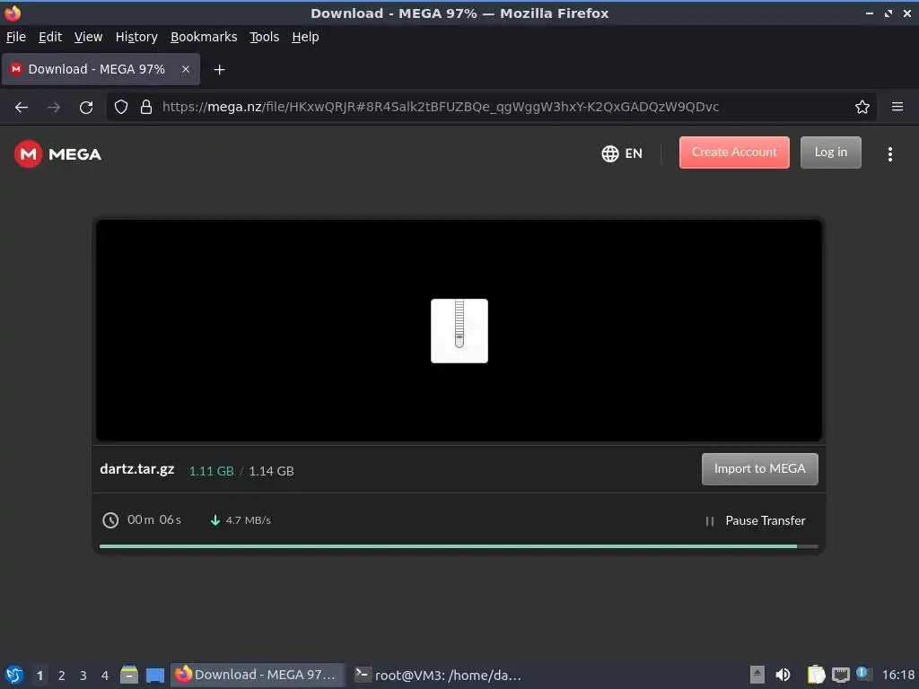This screenshot has width=919, height=689.
Task: Switch to workspace 1
Action: point(39,676)
